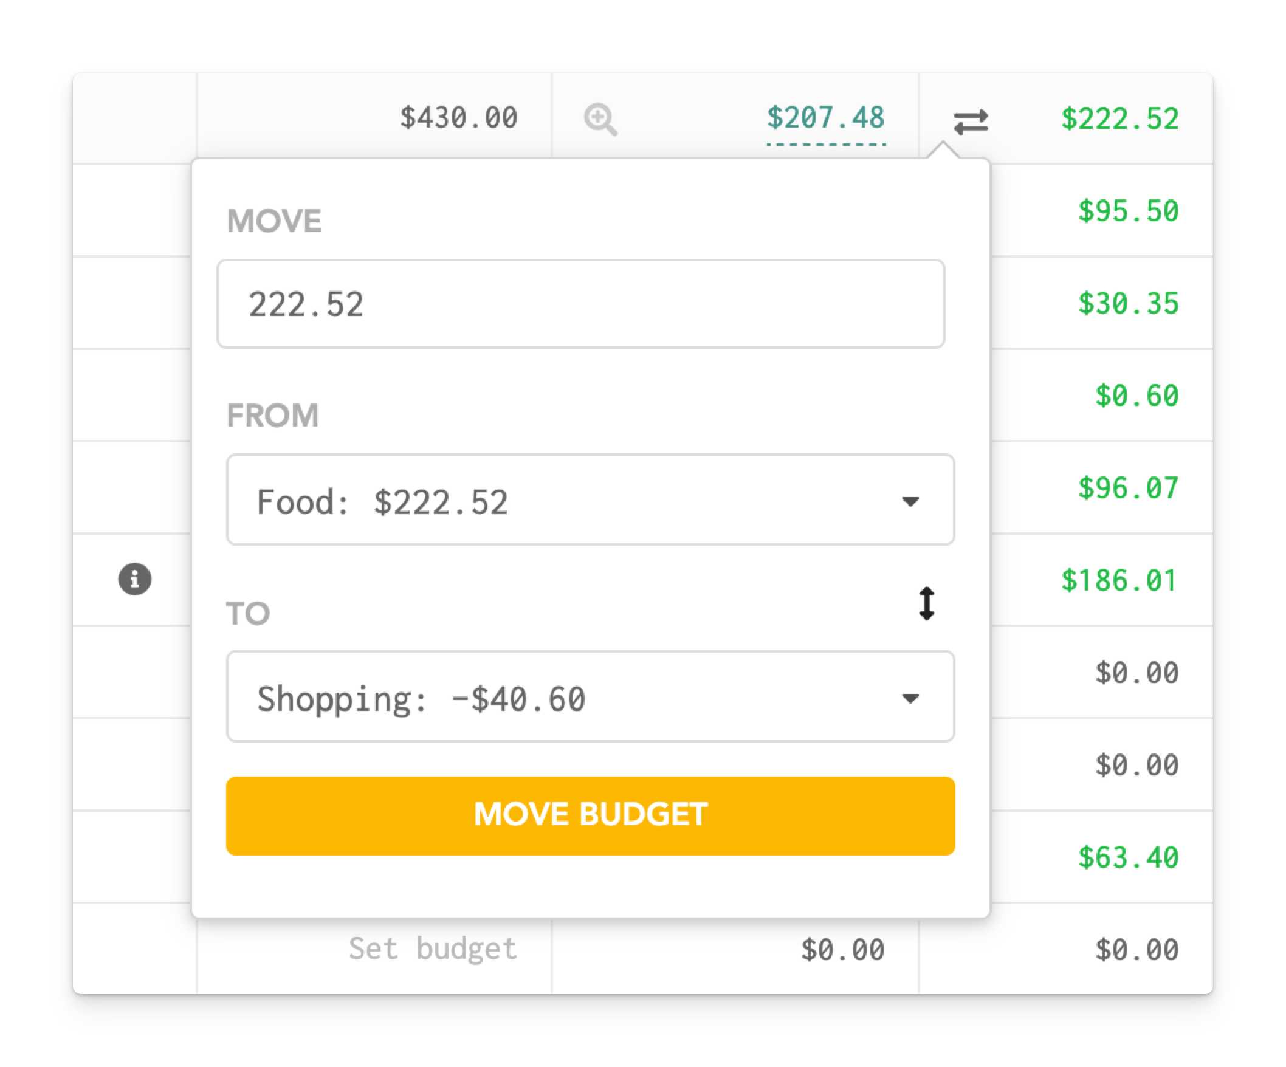Viewport: 1286px width, 1067px height.
Task: Open the To category dropdown arrow
Action: (910, 698)
